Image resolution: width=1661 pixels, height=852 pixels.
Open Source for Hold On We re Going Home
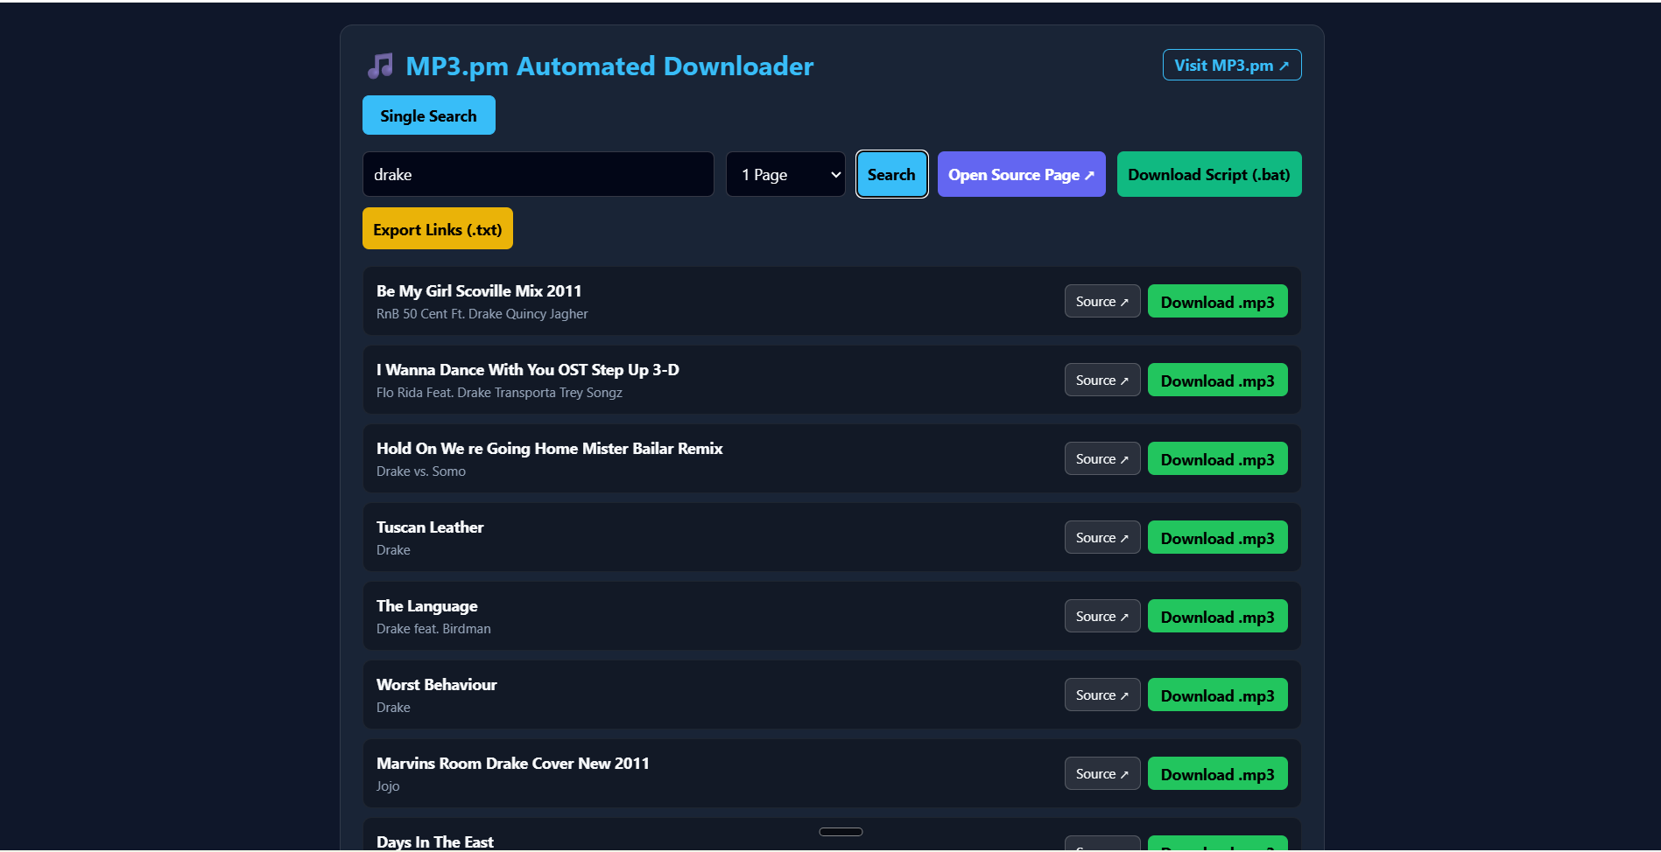[1101, 458]
